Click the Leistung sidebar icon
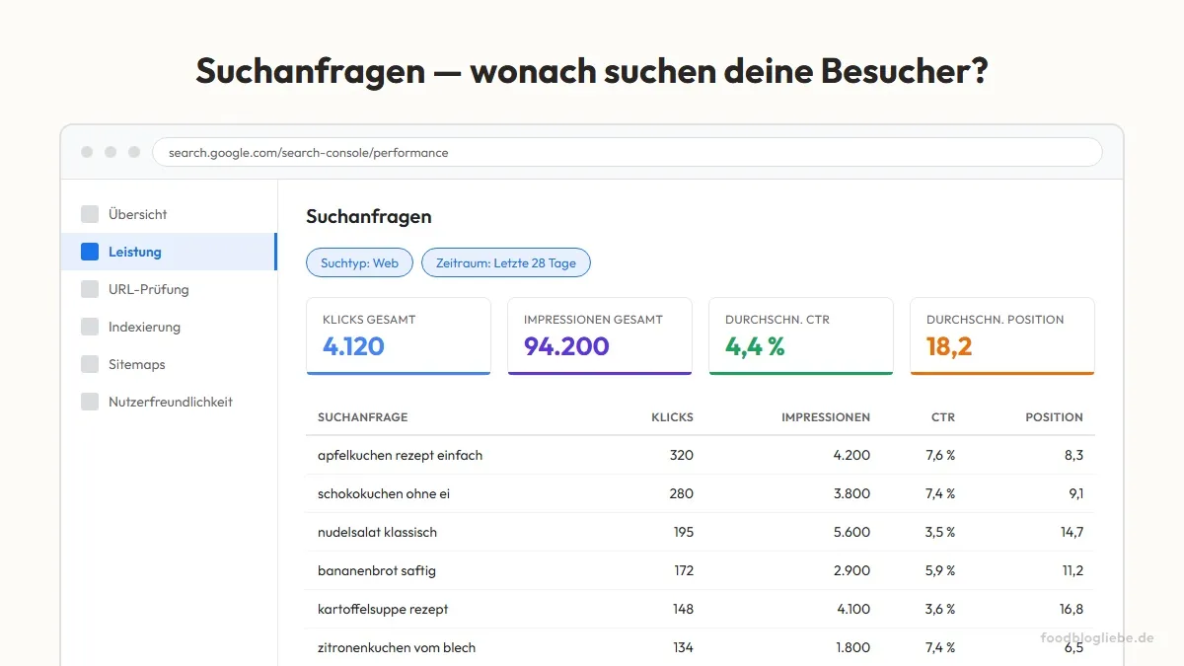The height and width of the screenshot is (666, 1184). tap(89, 251)
